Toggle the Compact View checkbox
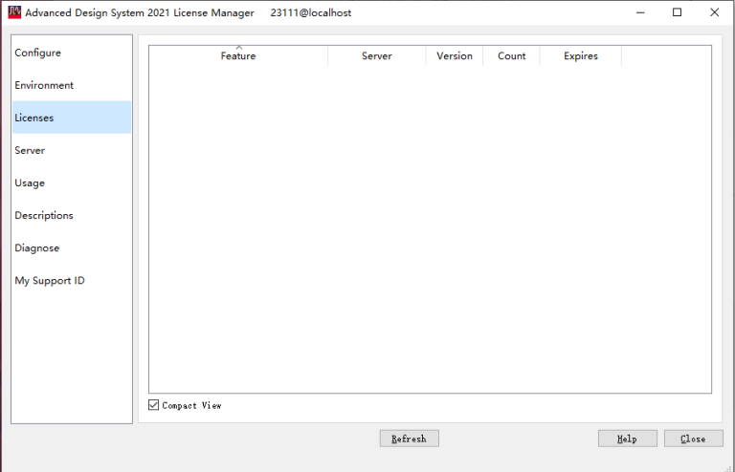Viewport: 735px width, 472px height. pos(154,405)
